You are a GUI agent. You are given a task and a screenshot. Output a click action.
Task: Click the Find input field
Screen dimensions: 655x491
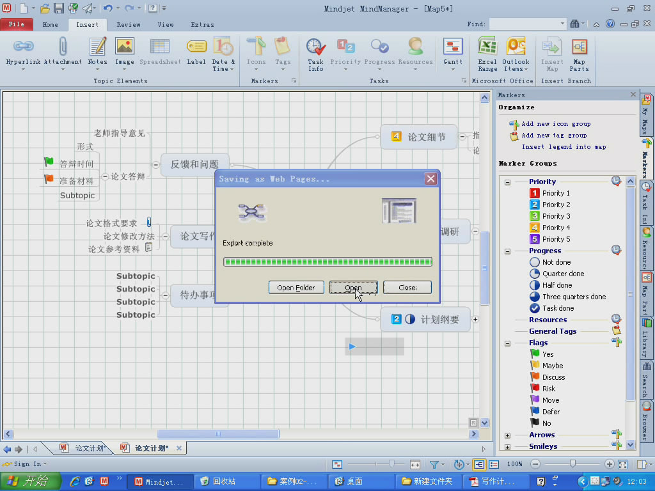point(528,24)
